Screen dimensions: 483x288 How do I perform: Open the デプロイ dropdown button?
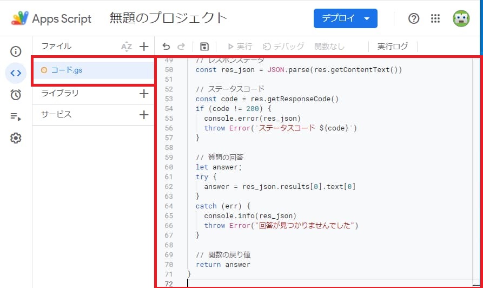(345, 18)
